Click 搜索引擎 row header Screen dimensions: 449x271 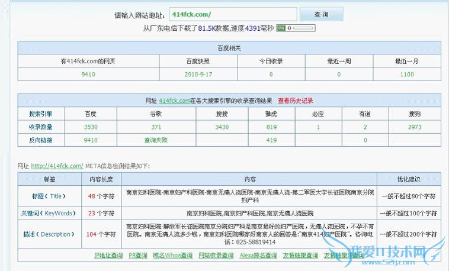point(41,114)
